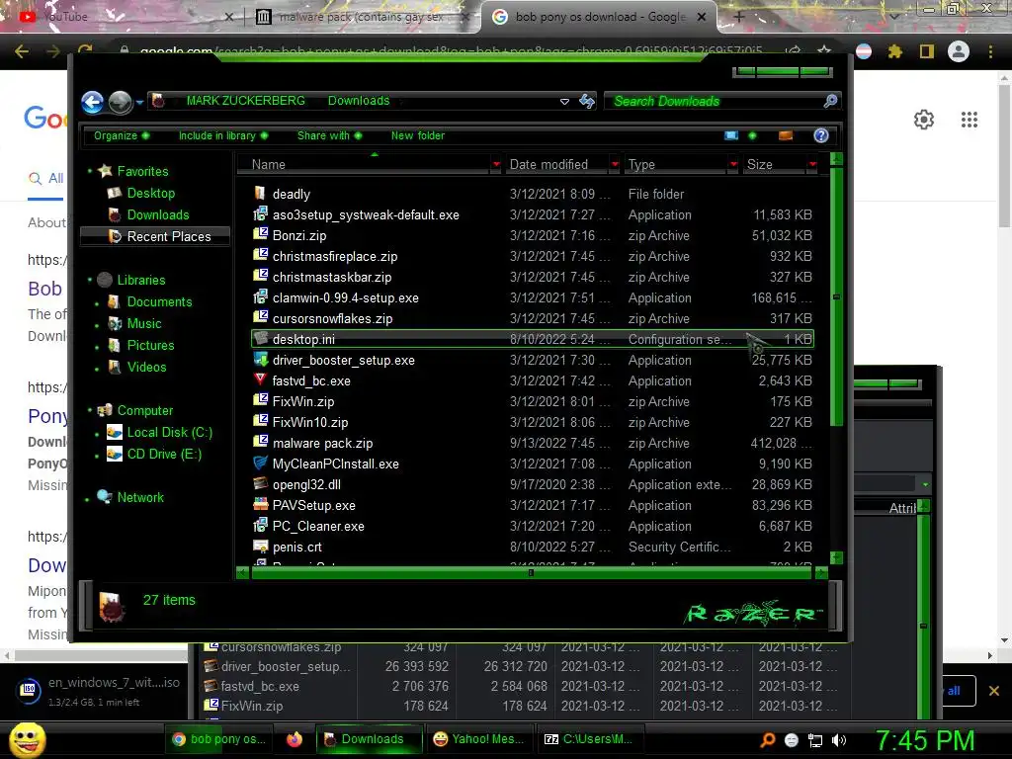1012x759 pixels.
Task: Click the New folder button
Action: coord(418,135)
